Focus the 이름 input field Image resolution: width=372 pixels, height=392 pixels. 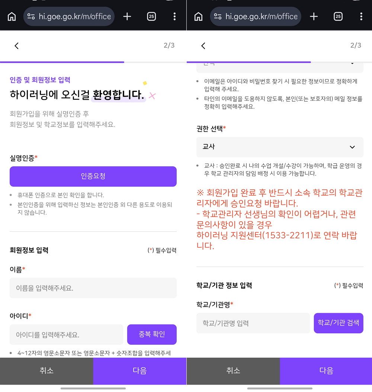93,288
